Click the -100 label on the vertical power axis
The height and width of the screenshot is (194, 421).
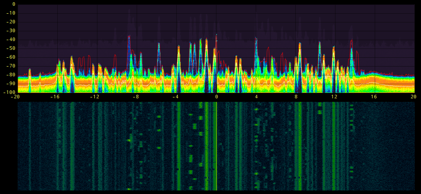(x=10, y=92)
